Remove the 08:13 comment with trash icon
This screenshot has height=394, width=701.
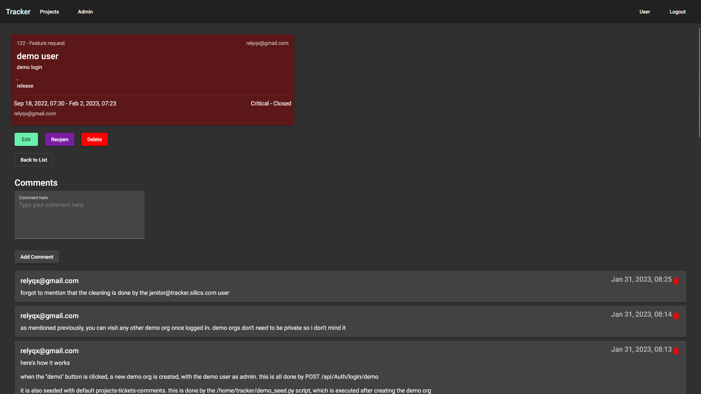[x=676, y=351]
